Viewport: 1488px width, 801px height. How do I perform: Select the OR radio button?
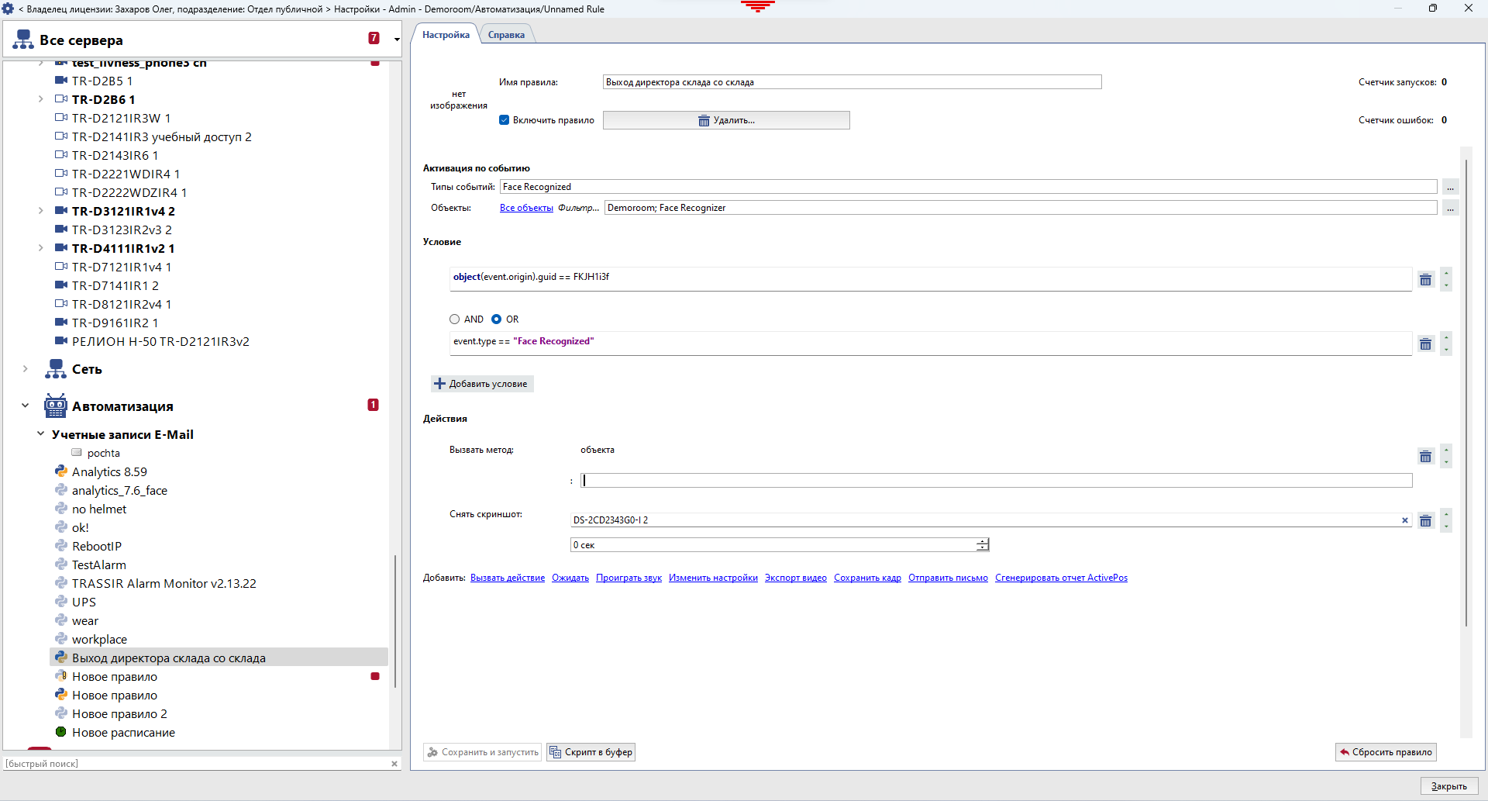point(496,319)
